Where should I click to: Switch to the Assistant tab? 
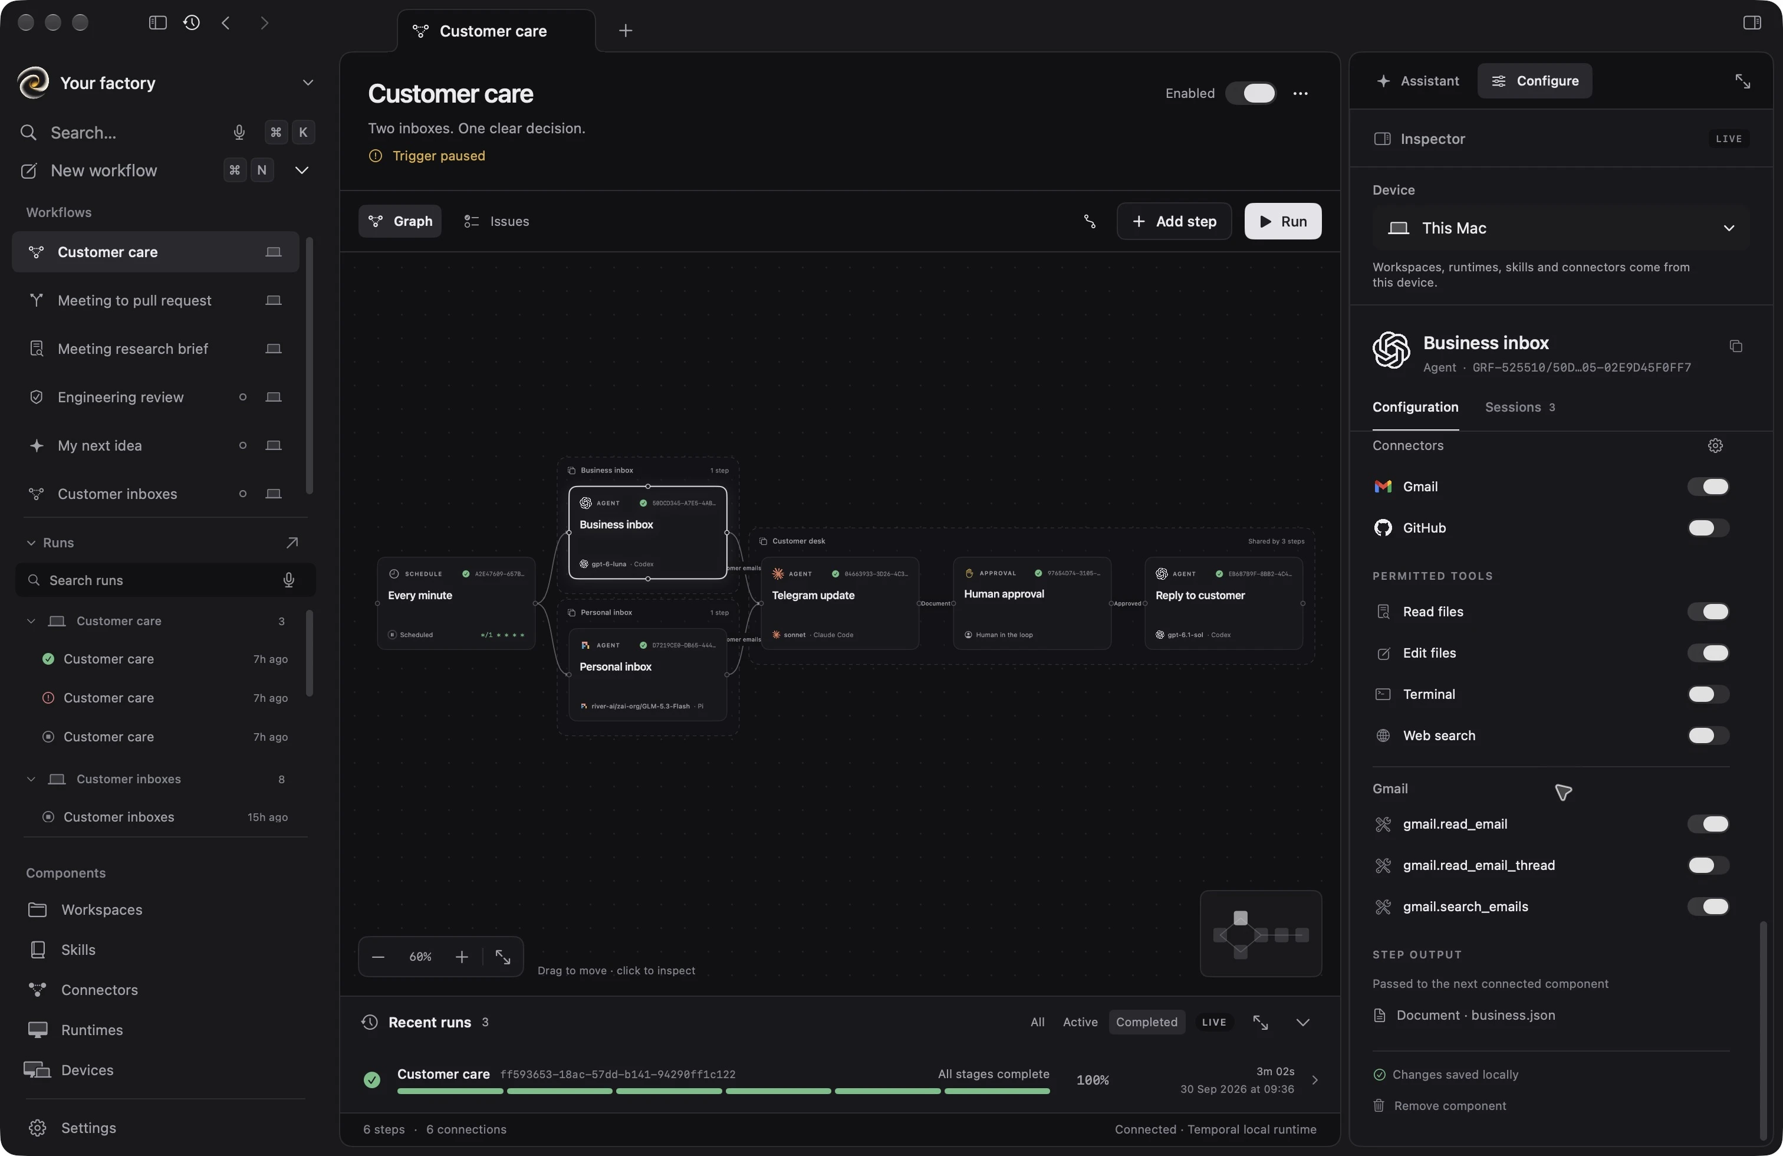tap(1418, 81)
